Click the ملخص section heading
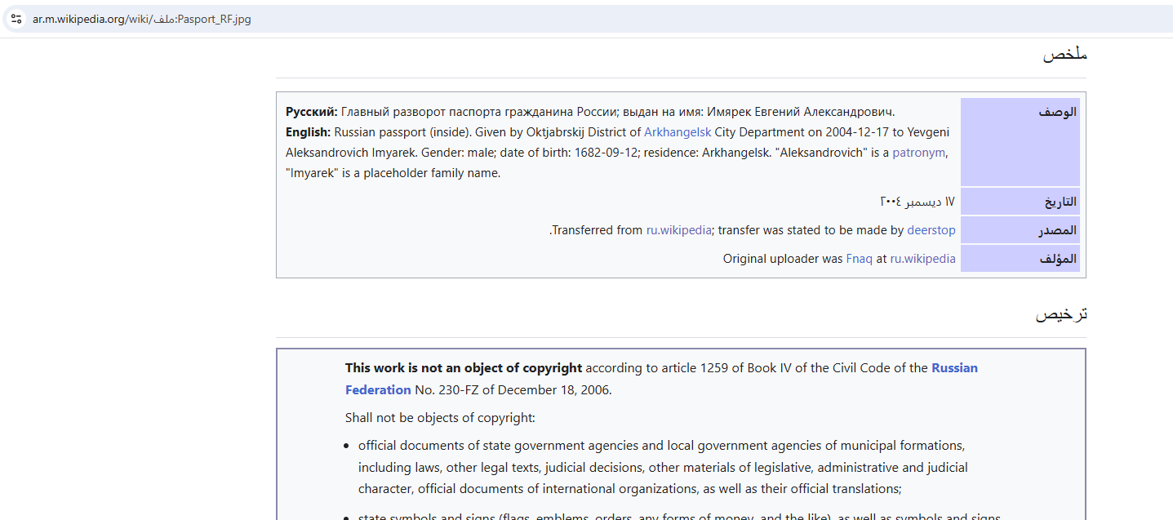Screen dimensions: 1173x520 click(1064, 55)
